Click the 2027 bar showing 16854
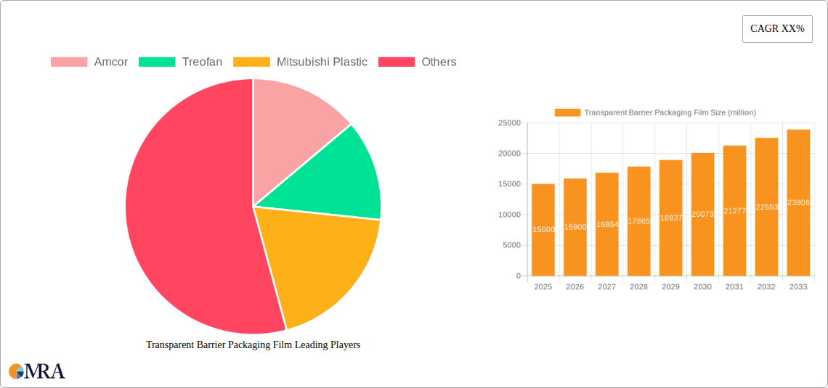This screenshot has width=828, height=388. pos(606,224)
